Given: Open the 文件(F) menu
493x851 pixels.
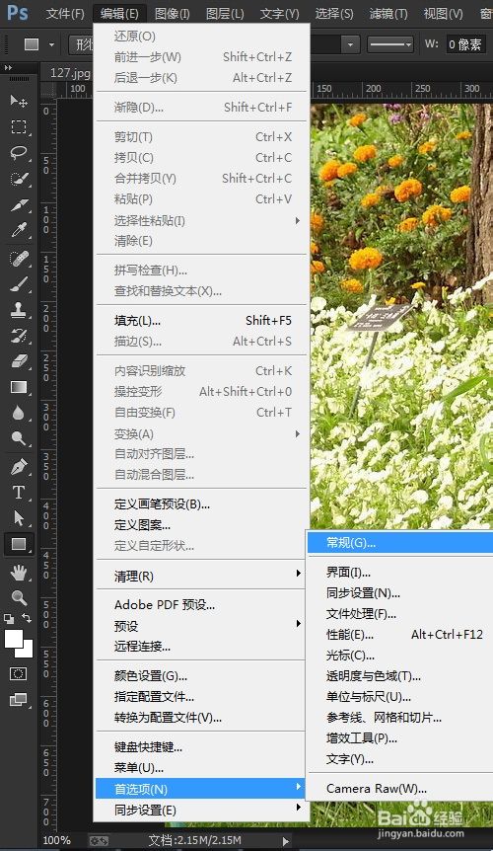Looking at the screenshot, I should 65,14.
